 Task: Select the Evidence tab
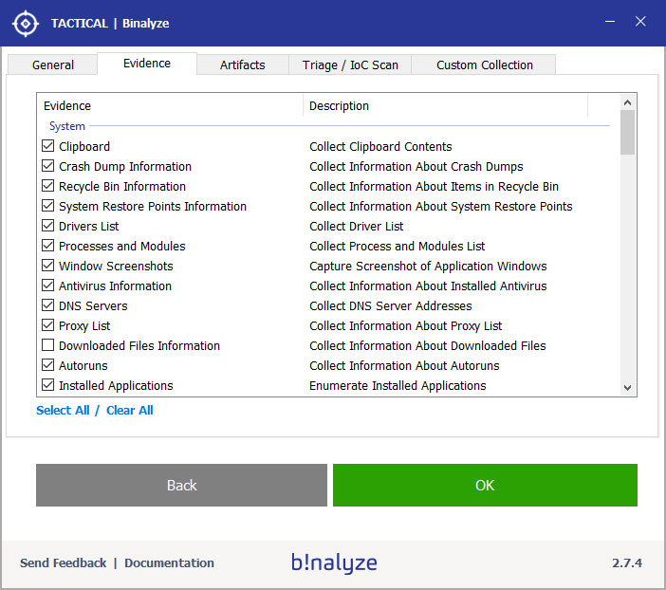[147, 64]
